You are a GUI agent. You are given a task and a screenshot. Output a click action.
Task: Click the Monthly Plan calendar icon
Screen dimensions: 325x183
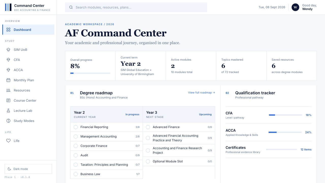[8, 80]
